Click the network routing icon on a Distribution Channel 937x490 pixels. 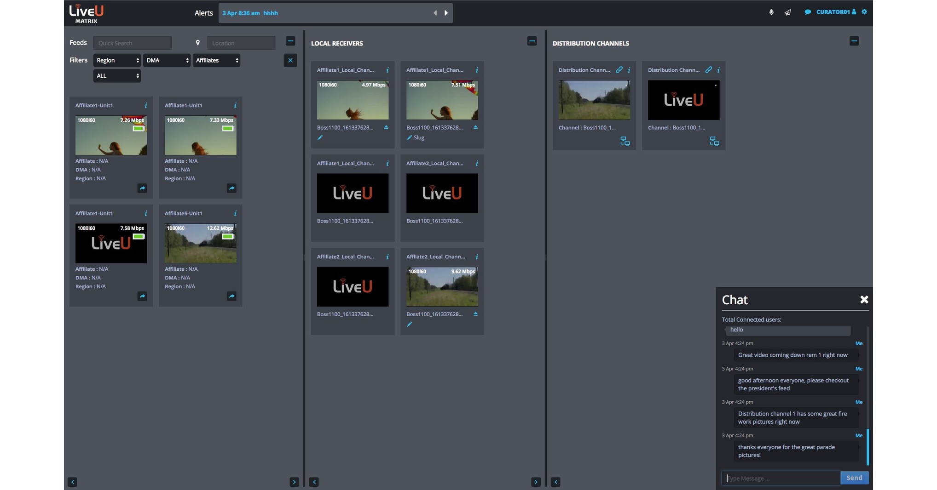pyautogui.click(x=625, y=141)
